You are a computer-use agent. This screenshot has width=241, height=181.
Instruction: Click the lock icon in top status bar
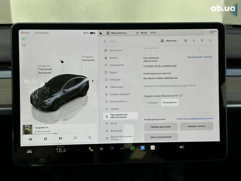click(x=101, y=33)
